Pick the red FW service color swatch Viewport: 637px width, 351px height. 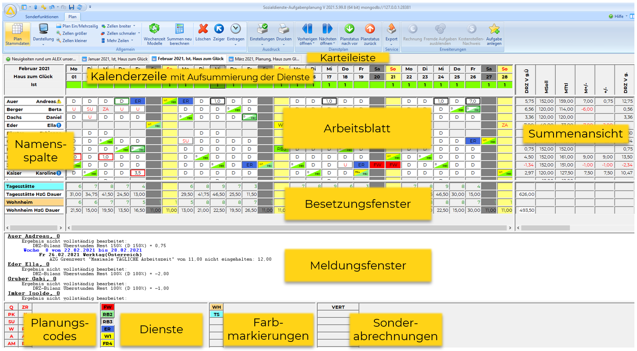(x=107, y=307)
